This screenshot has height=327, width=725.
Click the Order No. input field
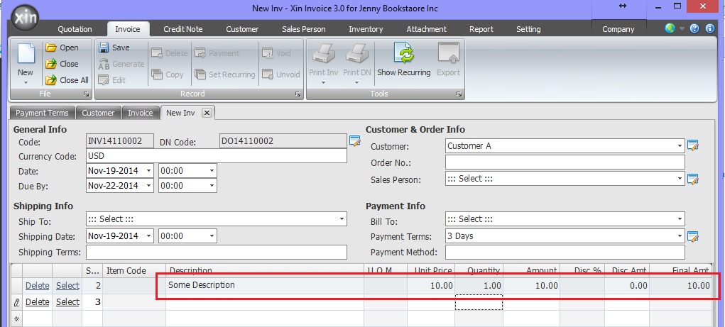point(565,162)
